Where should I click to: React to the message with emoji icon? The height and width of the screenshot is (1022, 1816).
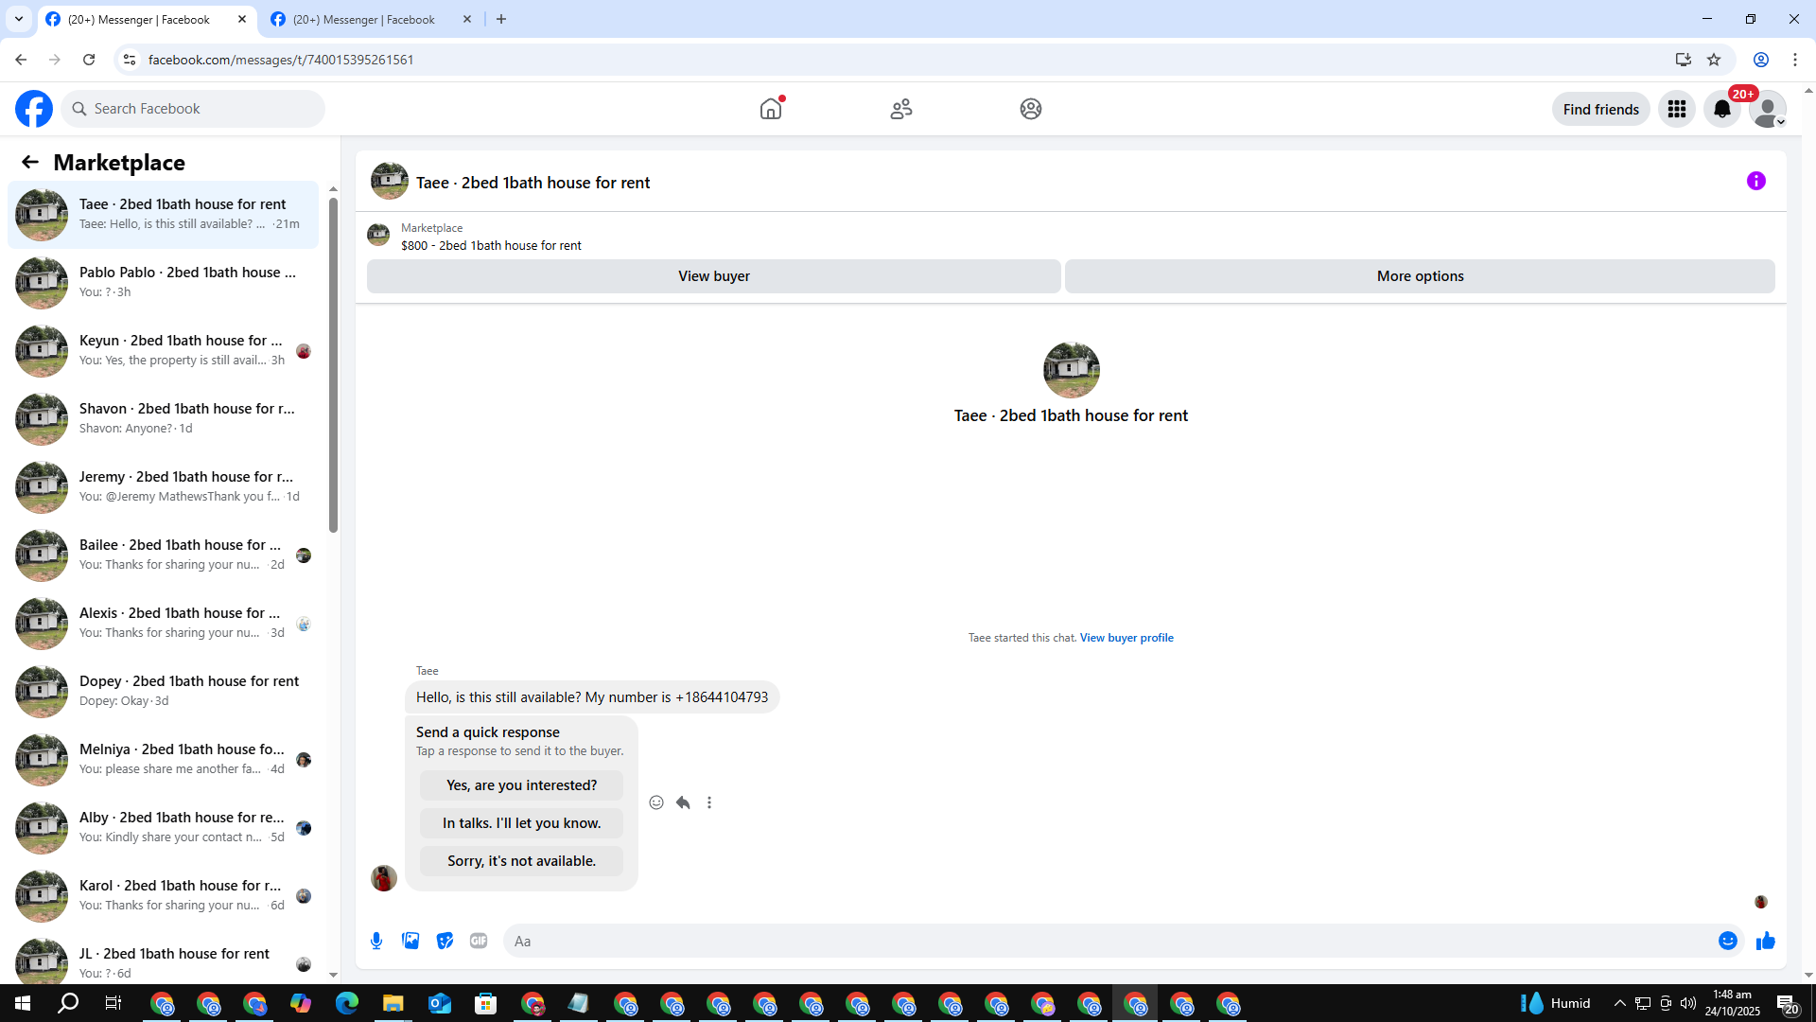tap(656, 802)
